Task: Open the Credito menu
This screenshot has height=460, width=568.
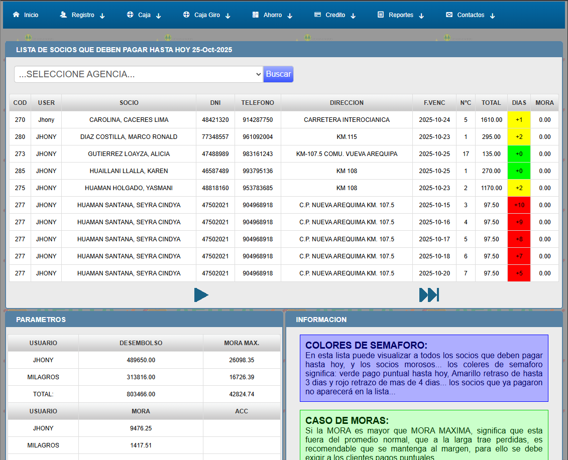Action: (x=335, y=15)
